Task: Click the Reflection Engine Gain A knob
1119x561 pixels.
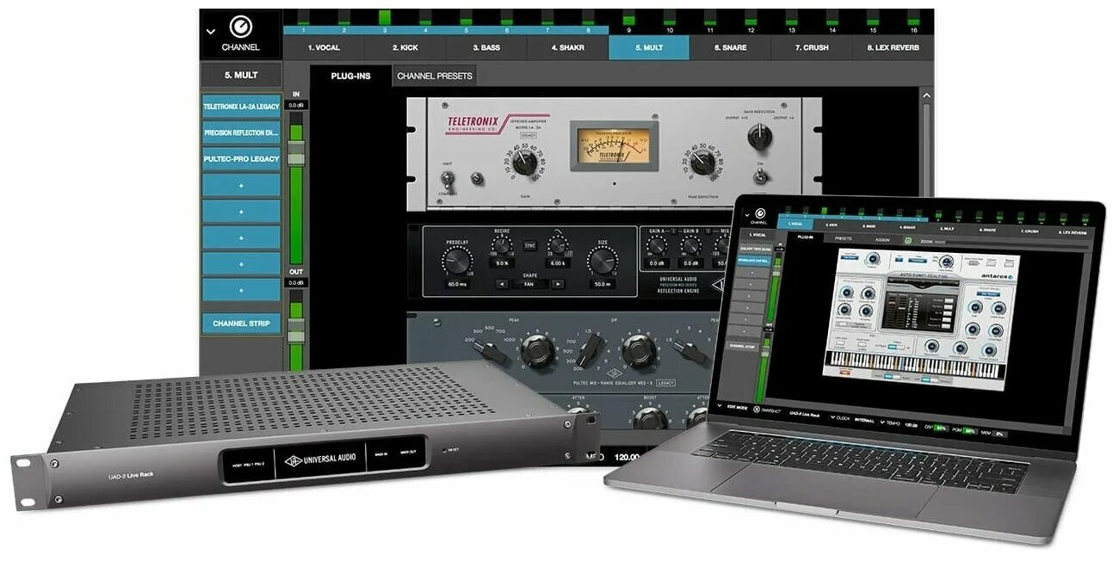Action: (x=657, y=245)
